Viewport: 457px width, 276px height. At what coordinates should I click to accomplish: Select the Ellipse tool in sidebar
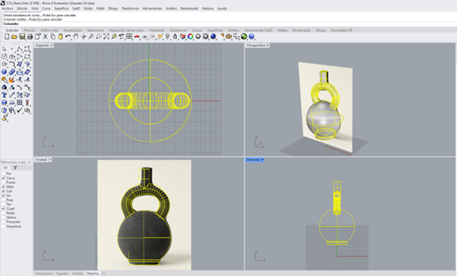point(12,57)
